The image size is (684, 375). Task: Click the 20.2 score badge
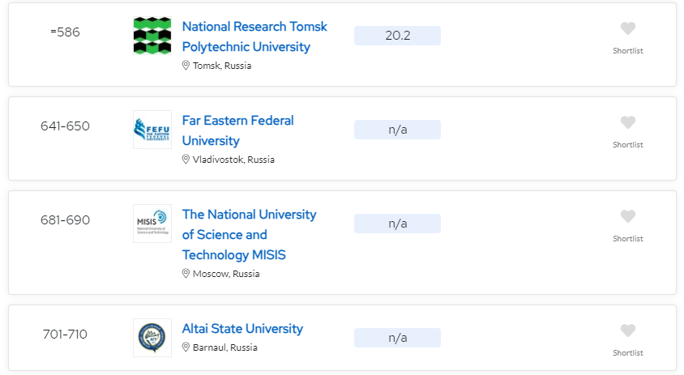397,36
